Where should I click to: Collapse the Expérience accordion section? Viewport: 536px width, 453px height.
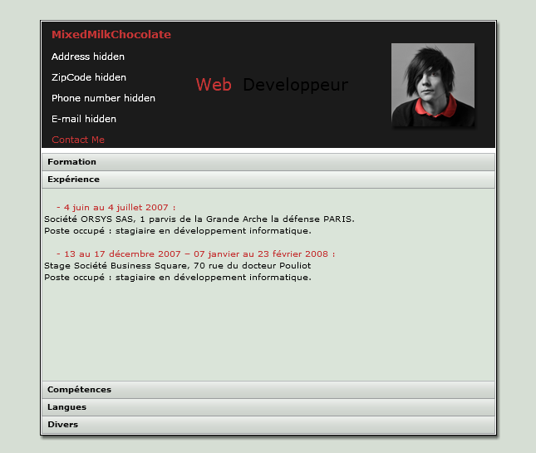[x=268, y=180]
